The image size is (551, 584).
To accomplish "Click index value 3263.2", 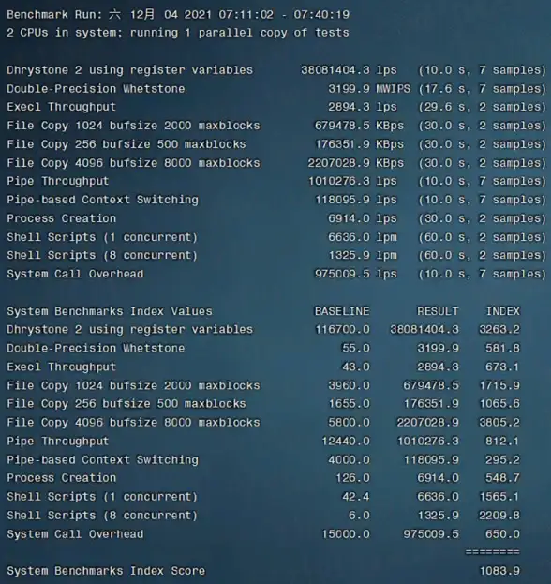I will [499, 330].
